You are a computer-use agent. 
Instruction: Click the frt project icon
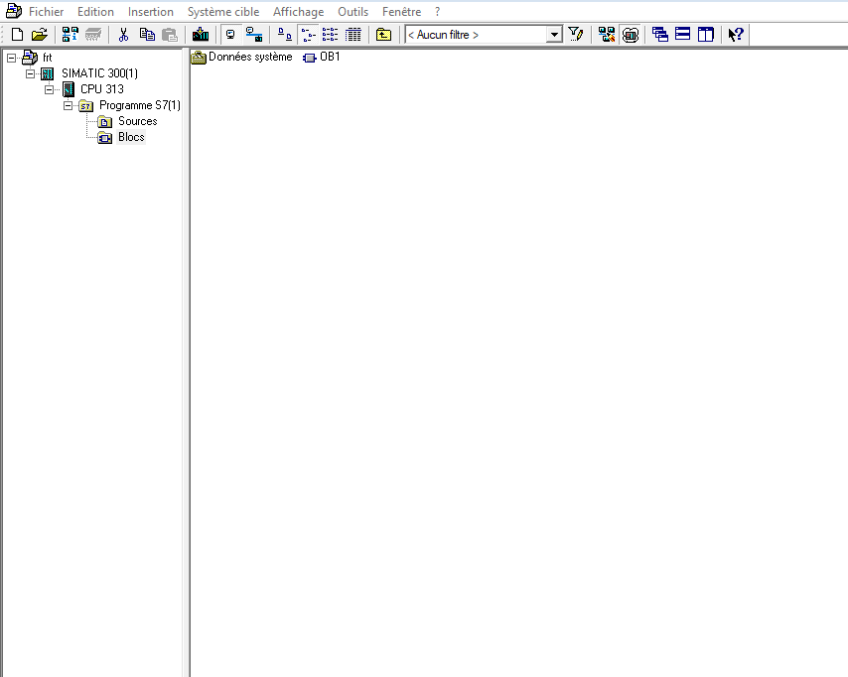pyautogui.click(x=30, y=58)
